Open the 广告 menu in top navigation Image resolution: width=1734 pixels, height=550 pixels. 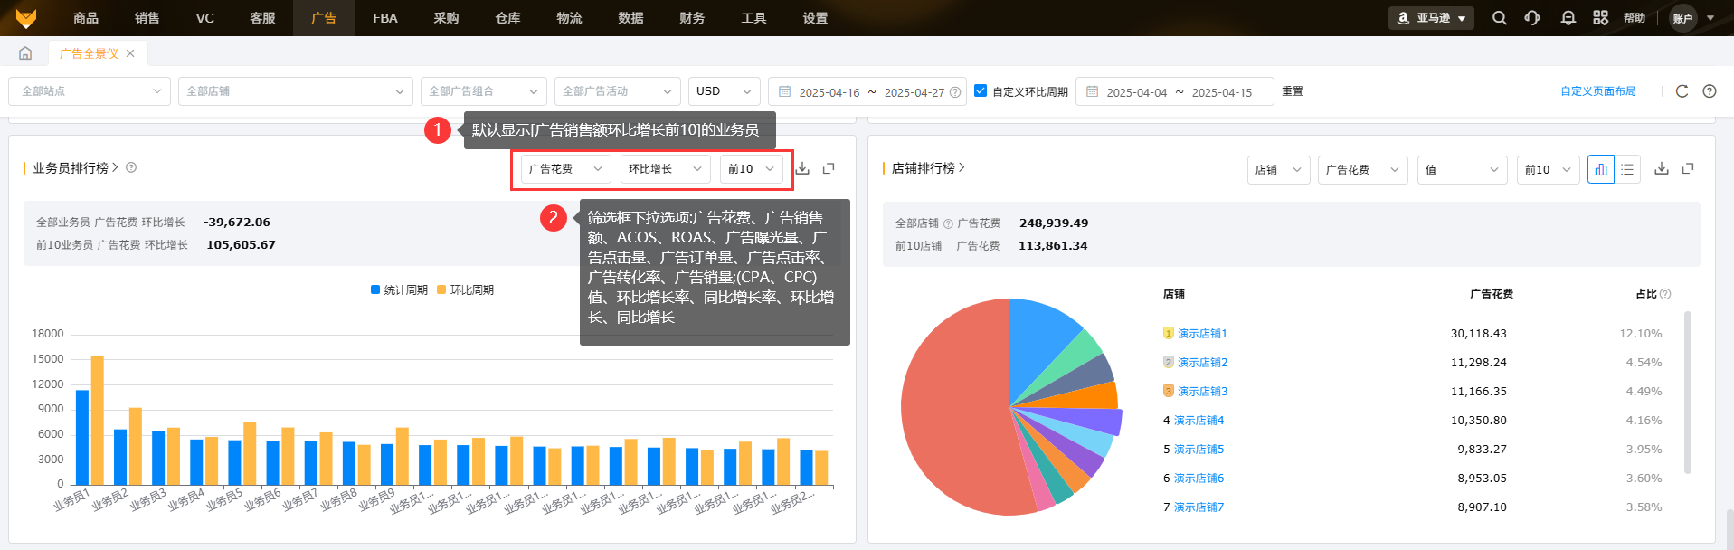pos(323,18)
